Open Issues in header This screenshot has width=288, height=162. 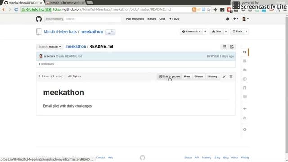pyautogui.click(x=152, y=19)
